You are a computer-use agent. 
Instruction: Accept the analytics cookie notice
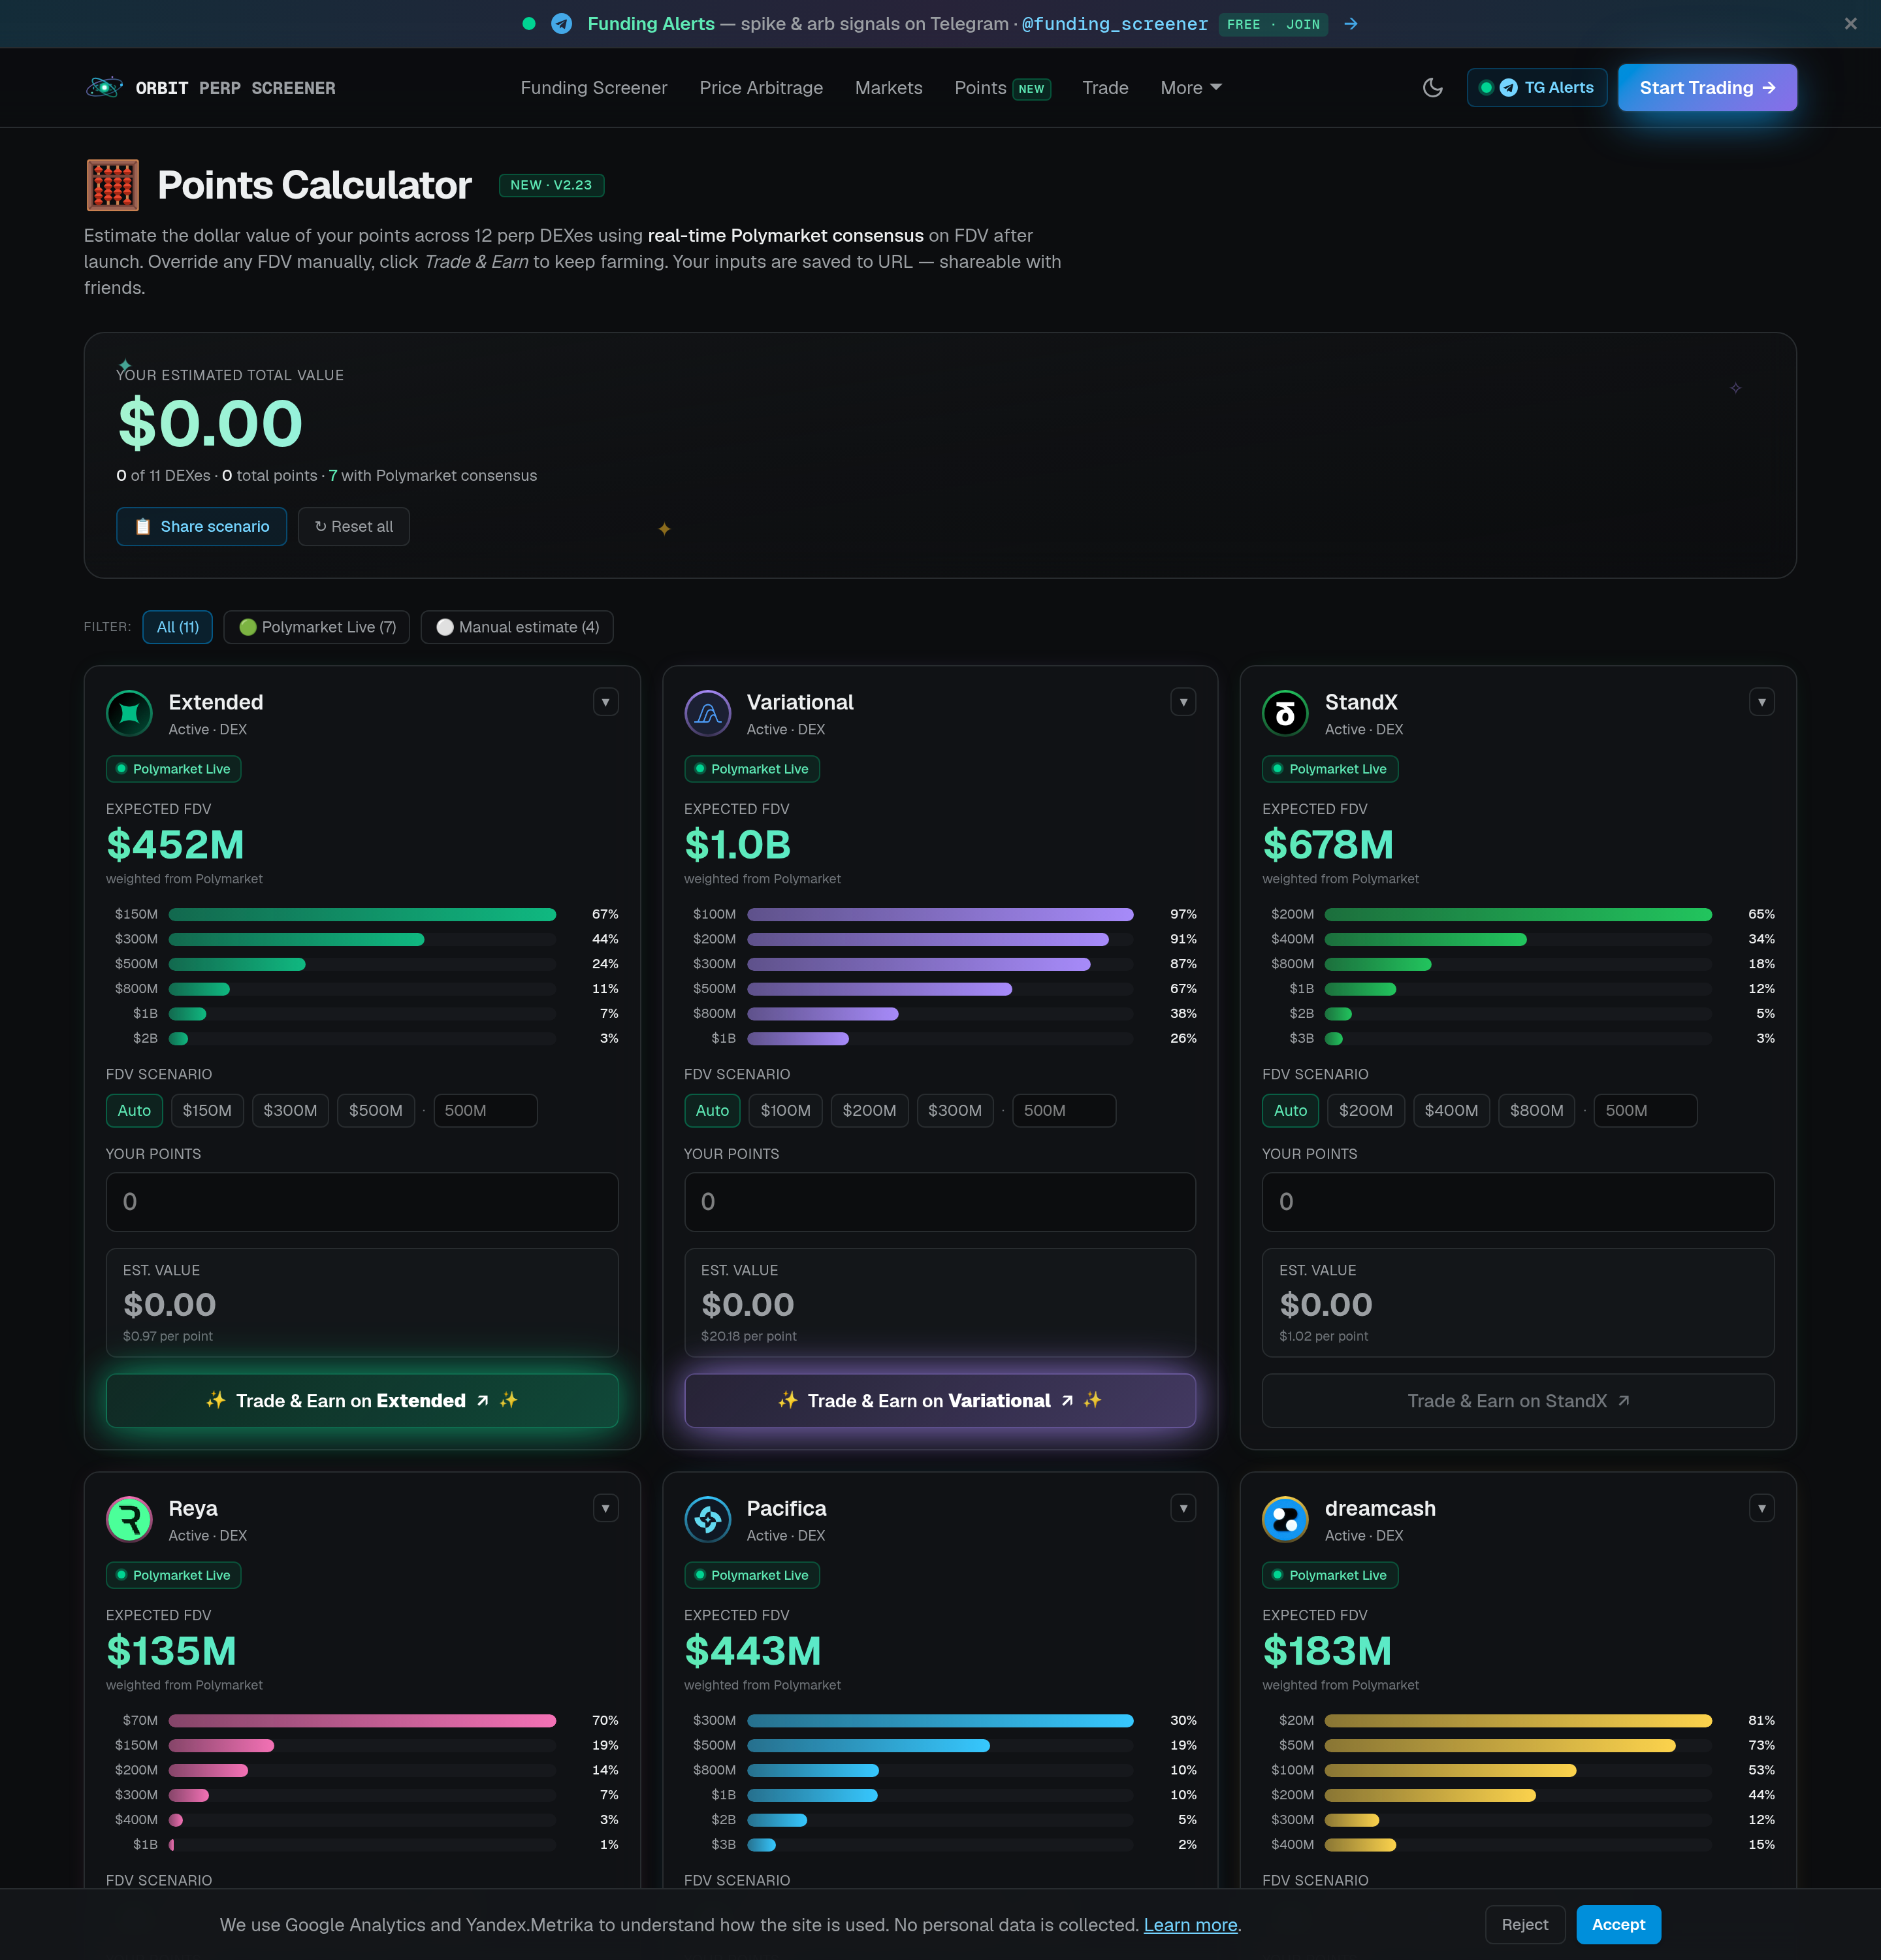click(x=1618, y=1925)
